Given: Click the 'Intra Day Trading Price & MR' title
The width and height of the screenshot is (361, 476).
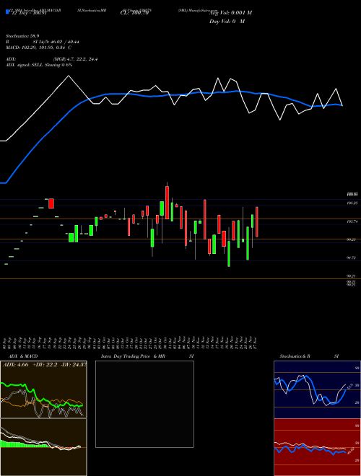Looking at the screenshot, I should [x=133, y=356].
